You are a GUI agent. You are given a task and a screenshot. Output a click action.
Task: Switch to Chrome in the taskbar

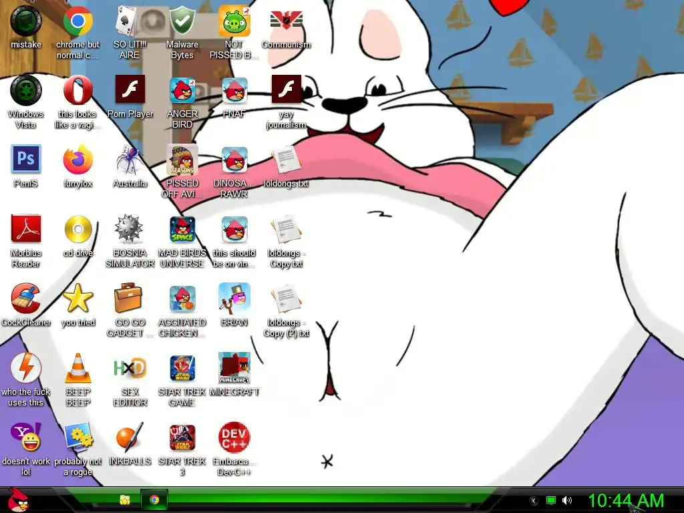pyautogui.click(x=154, y=500)
